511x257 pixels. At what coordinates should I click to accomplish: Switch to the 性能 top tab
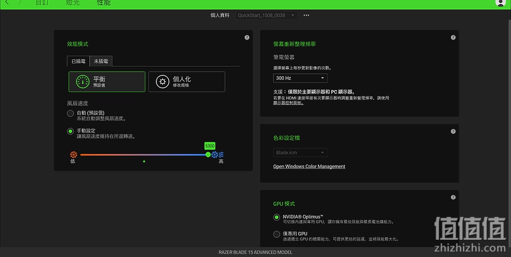103,3
